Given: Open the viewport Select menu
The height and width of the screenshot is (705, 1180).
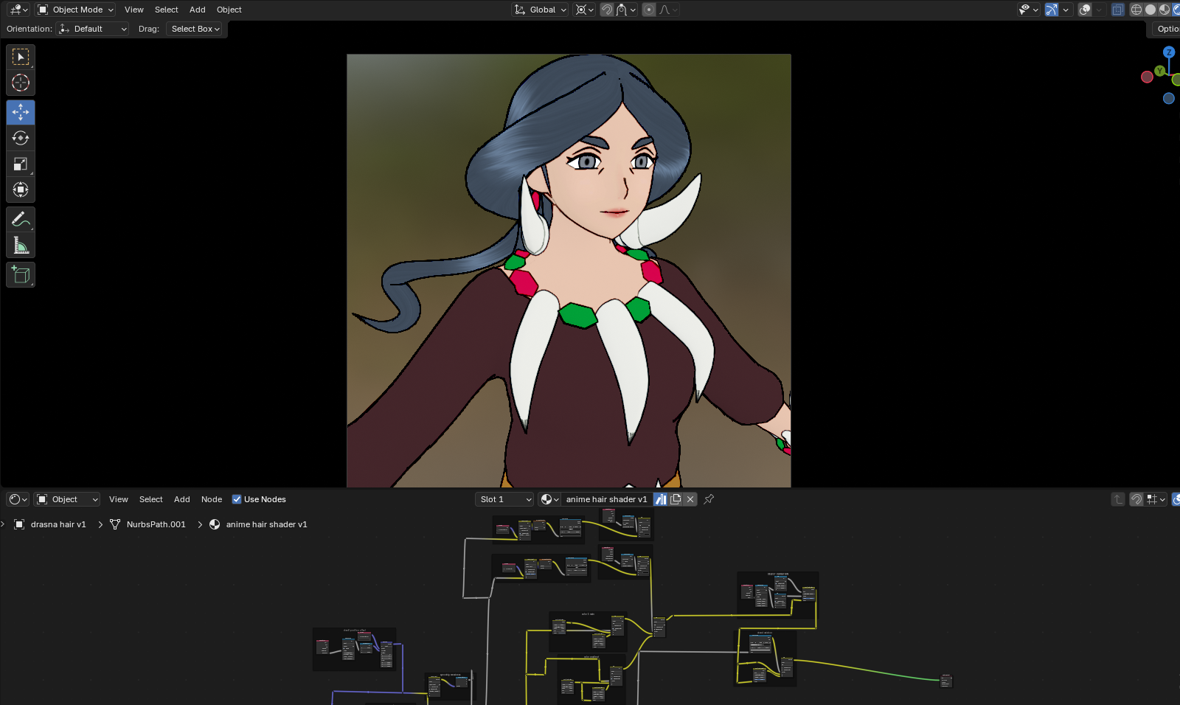Looking at the screenshot, I should pyautogui.click(x=167, y=10).
